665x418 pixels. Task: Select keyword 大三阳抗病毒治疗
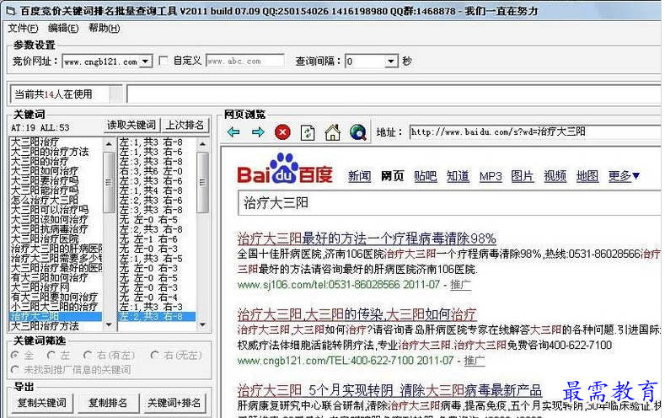click(x=49, y=229)
